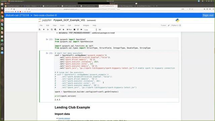Open Chrome from the Ubuntu dock
Image resolution: width=215 pixels, height=121 pixels.
tap(2, 16)
